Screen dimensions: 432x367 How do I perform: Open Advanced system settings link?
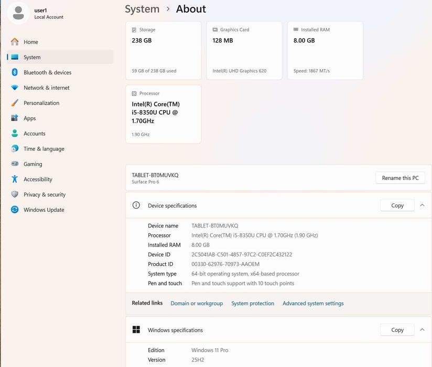[x=313, y=304]
